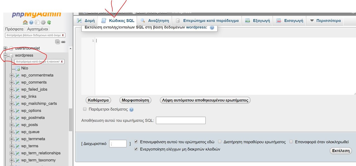Image resolution: width=356 pixels, height=166 pixels.
Task: Open the documents icon beside the sidebar help icon
Action: click(x=37, y=22)
